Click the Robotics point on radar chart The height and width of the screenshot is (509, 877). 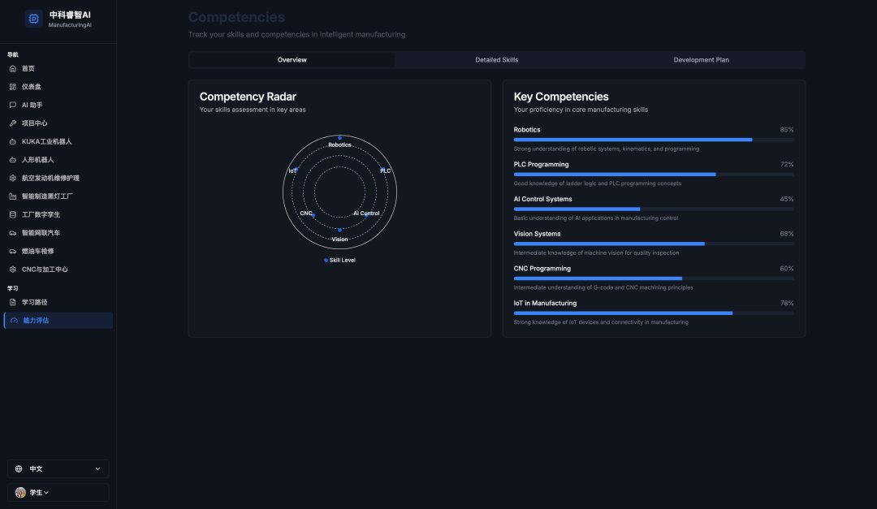[x=339, y=137]
